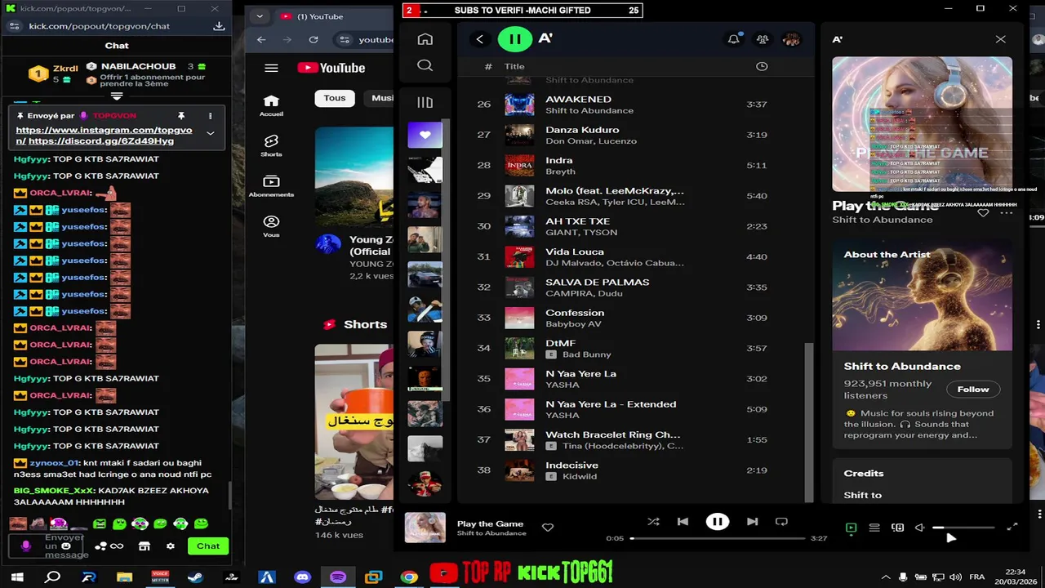The image size is (1045, 588).
Task: Like Play the Game in side panel
Action: [x=983, y=213]
